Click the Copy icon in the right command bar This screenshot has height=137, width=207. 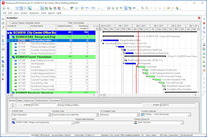click(204, 32)
